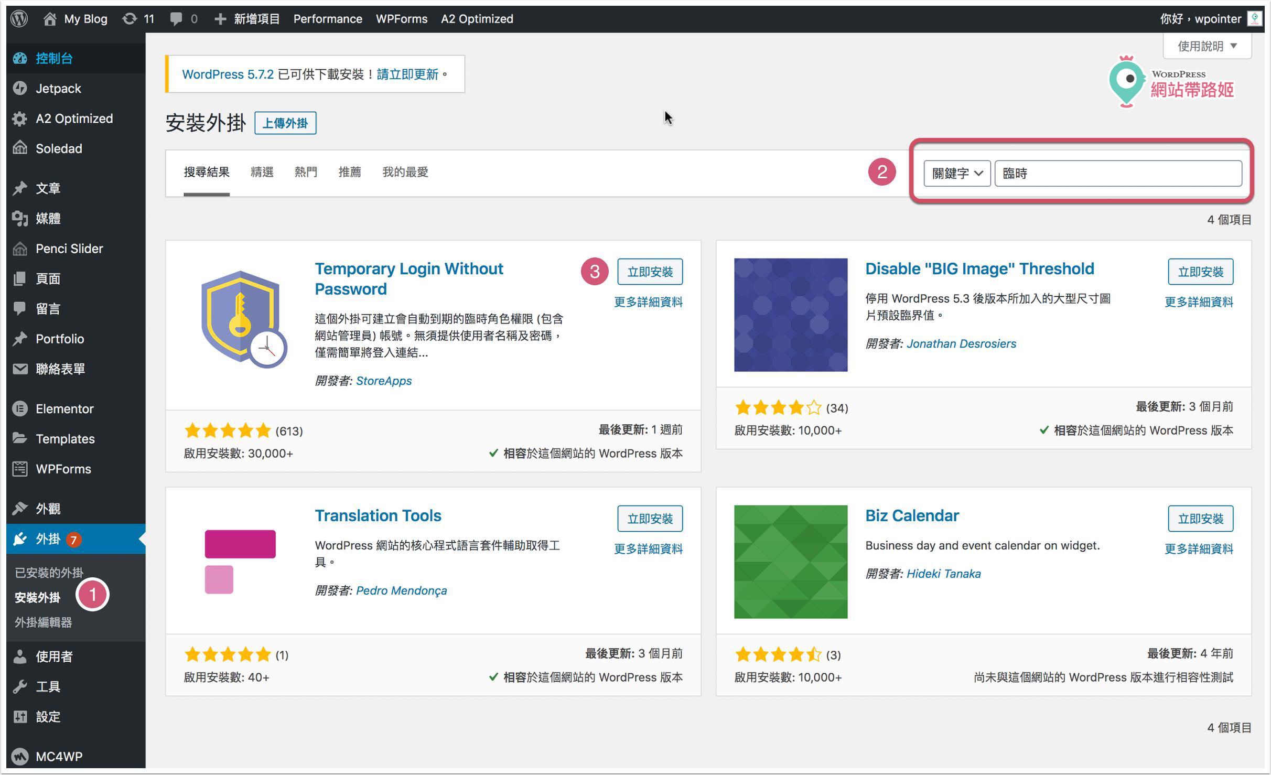Open 媒體 media icon
1271x775 pixels.
(x=20, y=218)
